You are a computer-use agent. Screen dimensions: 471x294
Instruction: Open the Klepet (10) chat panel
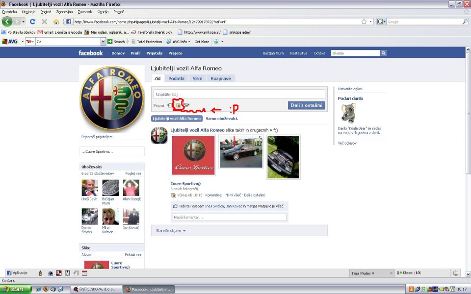(x=409, y=273)
